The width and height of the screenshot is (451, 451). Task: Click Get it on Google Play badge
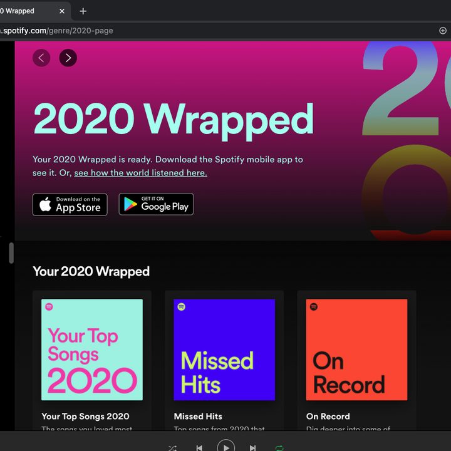(156, 204)
